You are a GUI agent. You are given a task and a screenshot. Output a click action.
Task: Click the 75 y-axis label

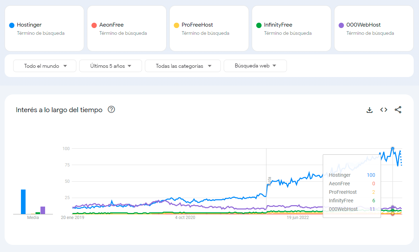point(67,165)
